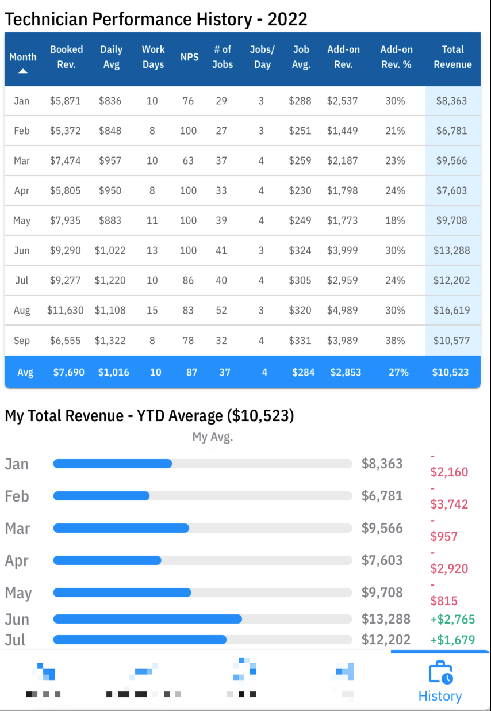
Task: Click the My Avg. label above chart
Action: 213,437
